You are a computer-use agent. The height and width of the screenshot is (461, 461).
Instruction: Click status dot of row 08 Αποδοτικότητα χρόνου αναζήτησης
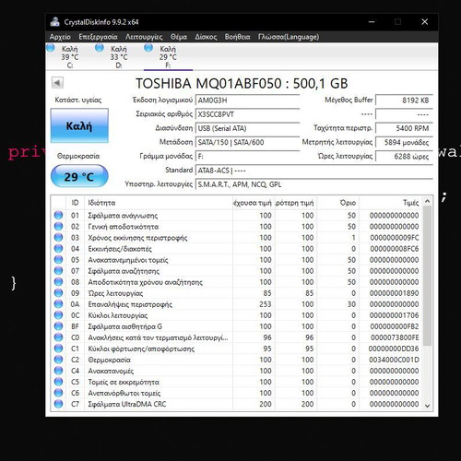click(x=58, y=281)
